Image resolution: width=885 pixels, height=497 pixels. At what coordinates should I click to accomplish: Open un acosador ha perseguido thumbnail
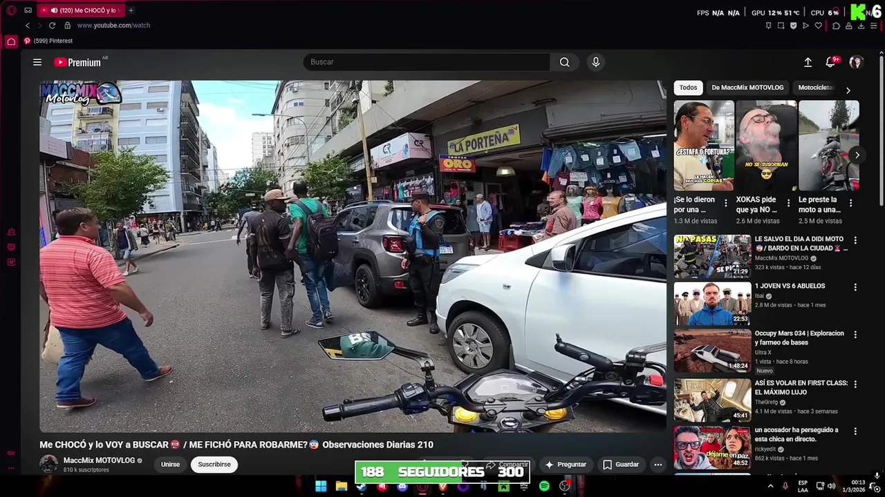[x=712, y=447]
